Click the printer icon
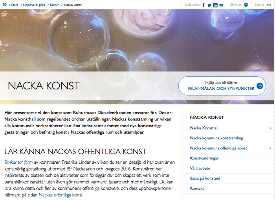The height and width of the screenshot is (200, 275). 246,5
